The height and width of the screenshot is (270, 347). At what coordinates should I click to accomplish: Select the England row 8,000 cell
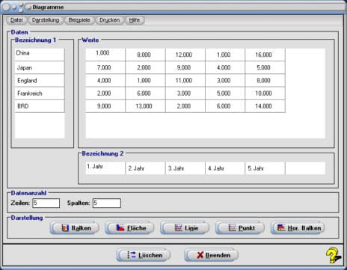(265, 81)
